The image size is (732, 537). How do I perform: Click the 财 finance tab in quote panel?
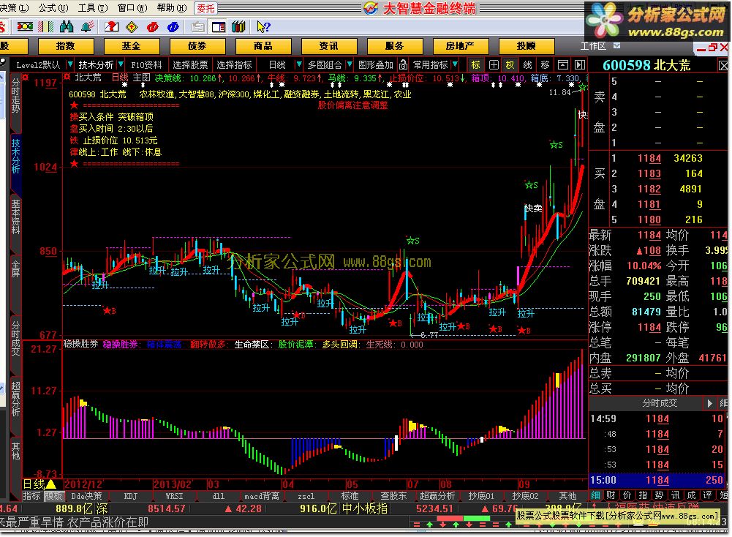(x=611, y=495)
